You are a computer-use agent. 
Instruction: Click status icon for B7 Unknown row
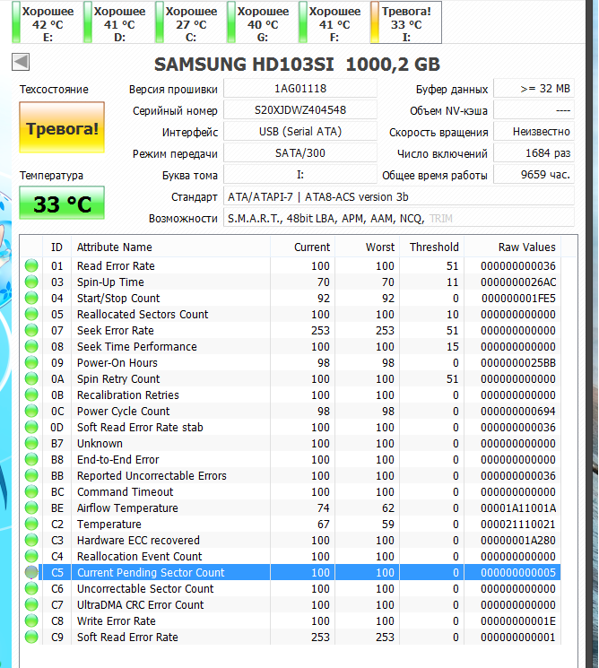tap(31, 444)
